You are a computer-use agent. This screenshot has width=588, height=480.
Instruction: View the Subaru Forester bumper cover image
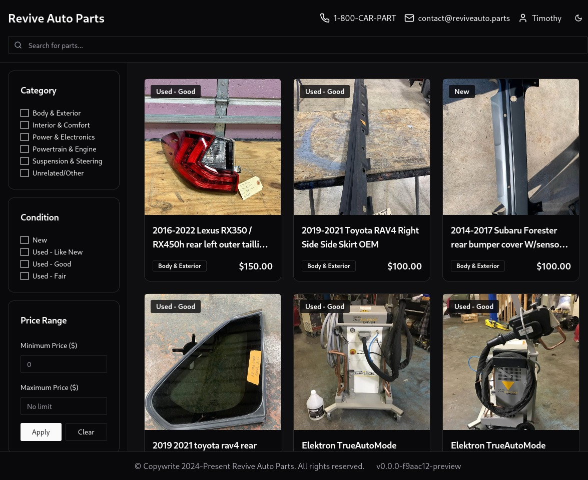coord(511,147)
